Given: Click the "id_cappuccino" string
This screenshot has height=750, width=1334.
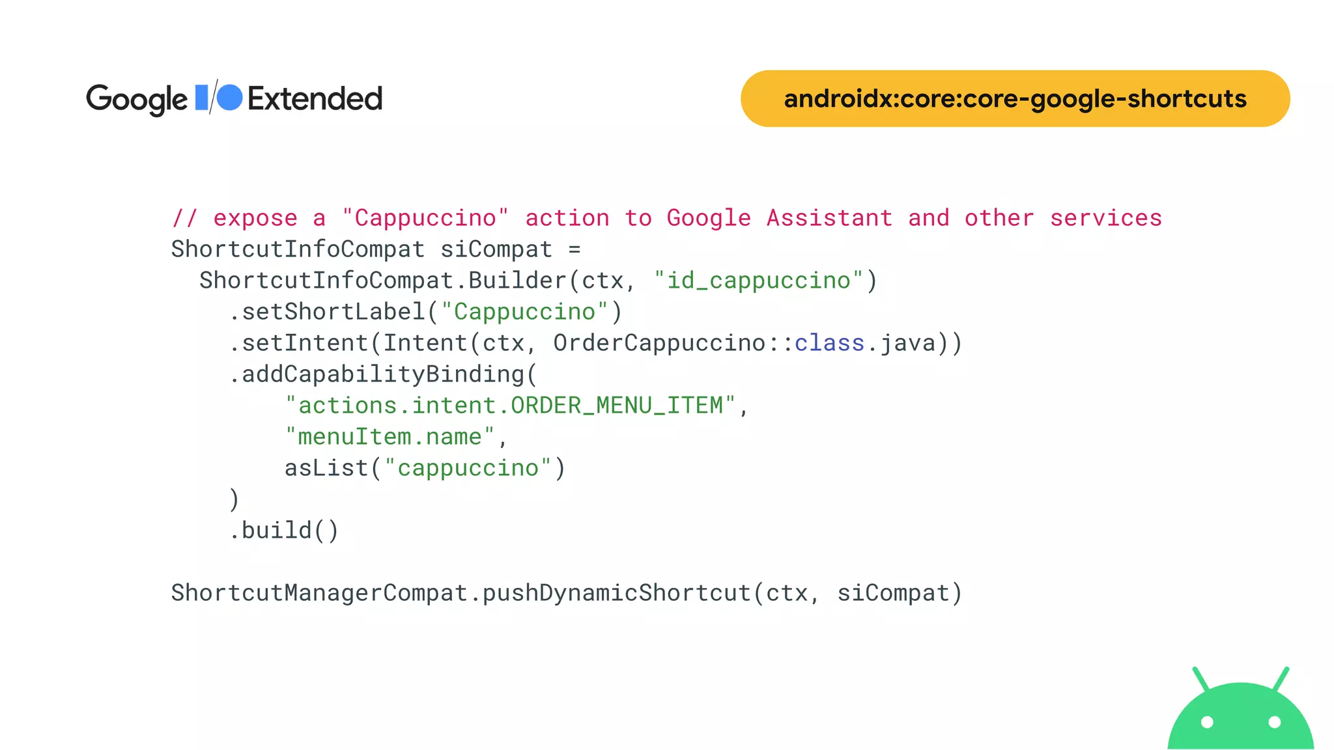Looking at the screenshot, I should tap(759, 281).
